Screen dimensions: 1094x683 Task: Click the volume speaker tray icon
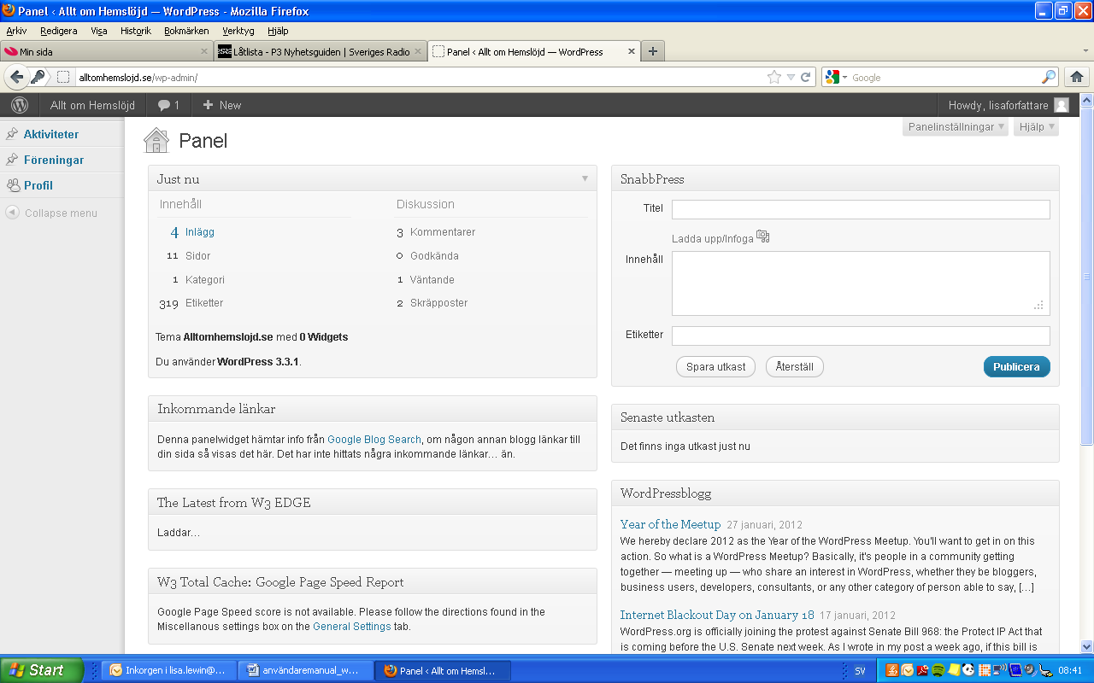[1030, 670]
